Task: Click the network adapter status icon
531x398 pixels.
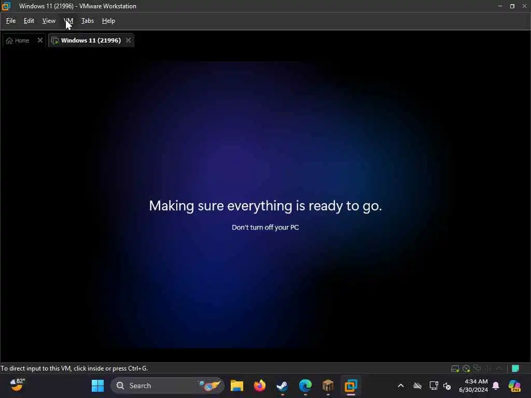Action: click(x=477, y=368)
